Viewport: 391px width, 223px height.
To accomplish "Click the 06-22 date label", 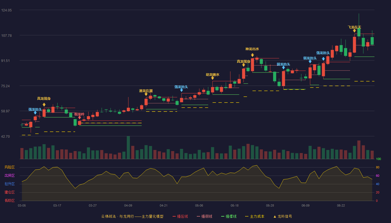I will click(x=341, y=205).
